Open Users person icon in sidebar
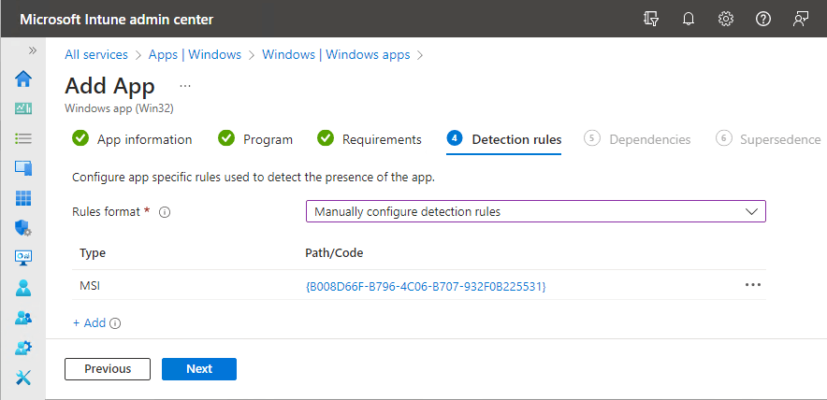This screenshot has height=400, width=827. click(x=23, y=288)
